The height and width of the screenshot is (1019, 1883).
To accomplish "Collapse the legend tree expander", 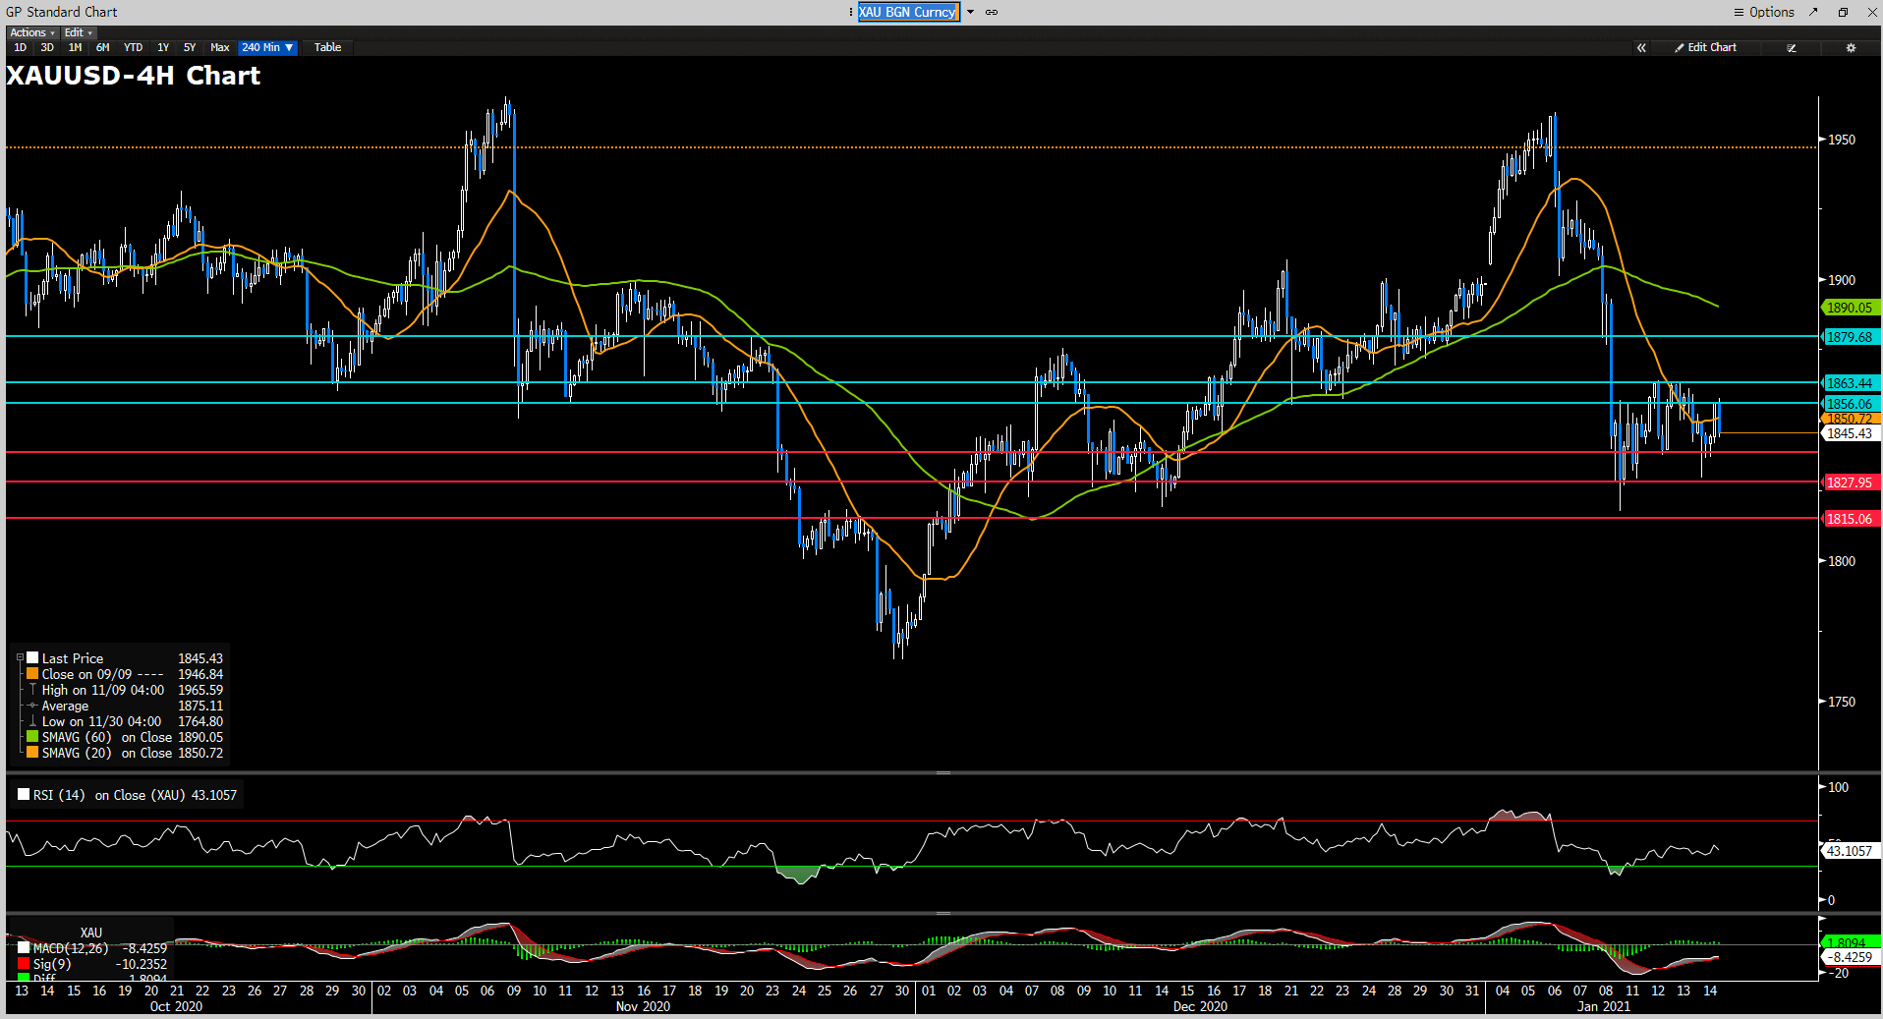I will pos(20,658).
